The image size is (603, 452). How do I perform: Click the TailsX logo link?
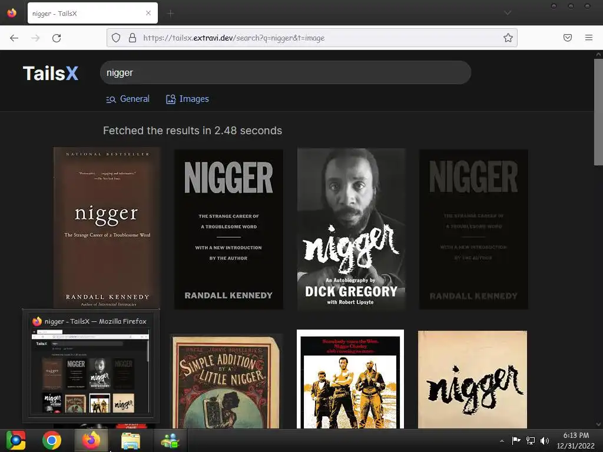[51, 73]
